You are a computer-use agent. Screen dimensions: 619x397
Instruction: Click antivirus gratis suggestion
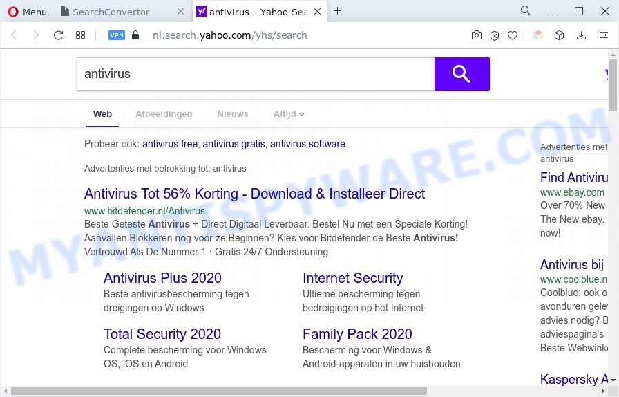tap(234, 144)
